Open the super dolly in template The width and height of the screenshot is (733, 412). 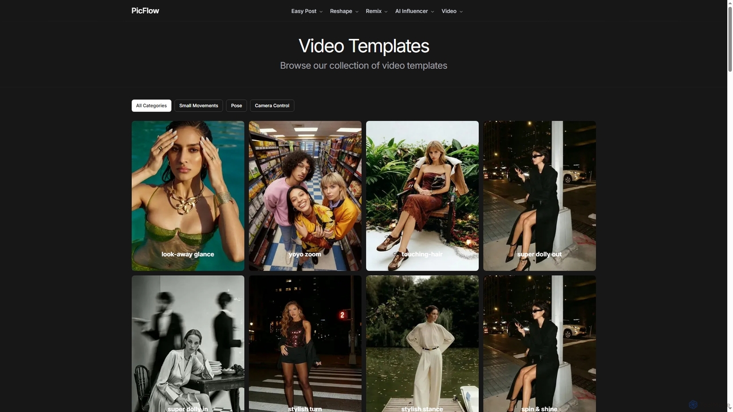pyautogui.click(x=188, y=344)
